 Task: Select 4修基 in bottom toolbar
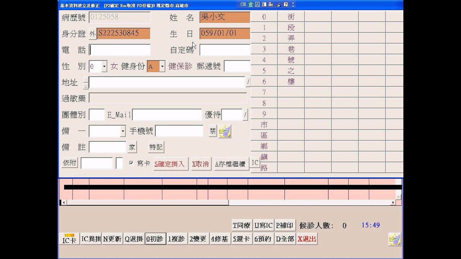pyautogui.click(x=220, y=239)
